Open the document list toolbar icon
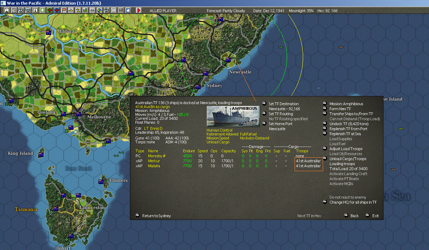The width and height of the screenshot is (429, 250). pyautogui.click(x=14, y=10)
